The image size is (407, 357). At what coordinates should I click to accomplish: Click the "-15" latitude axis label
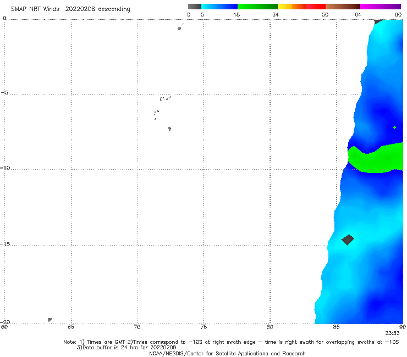tap(5, 244)
